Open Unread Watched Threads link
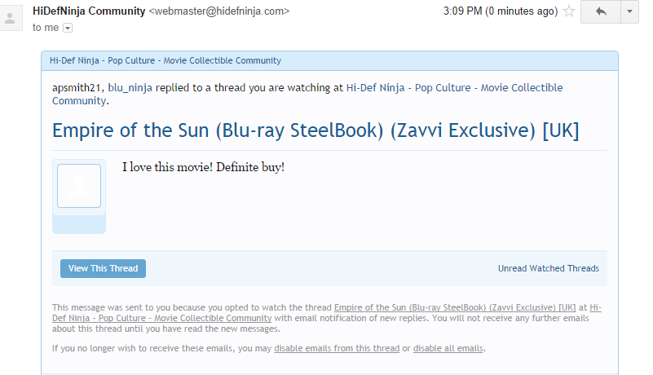Screen dimensions: 653x375 click(x=549, y=268)
